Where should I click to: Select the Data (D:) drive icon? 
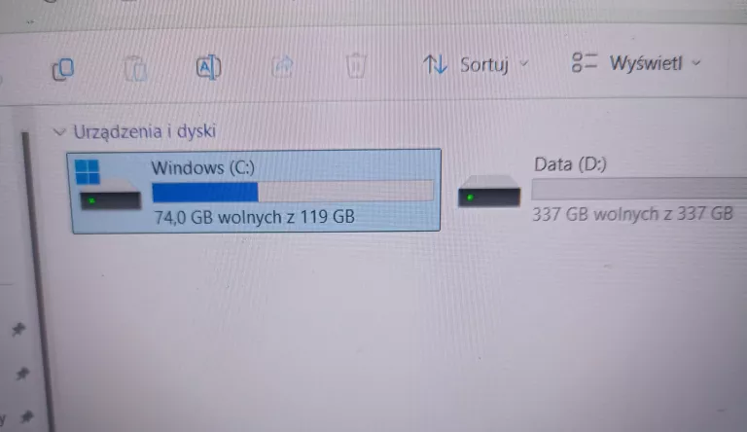[x=489, y=192]
